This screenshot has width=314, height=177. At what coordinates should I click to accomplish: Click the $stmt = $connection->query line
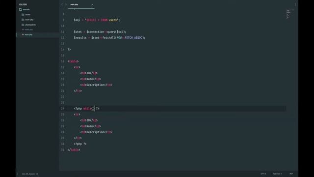[x=100, y=31]
